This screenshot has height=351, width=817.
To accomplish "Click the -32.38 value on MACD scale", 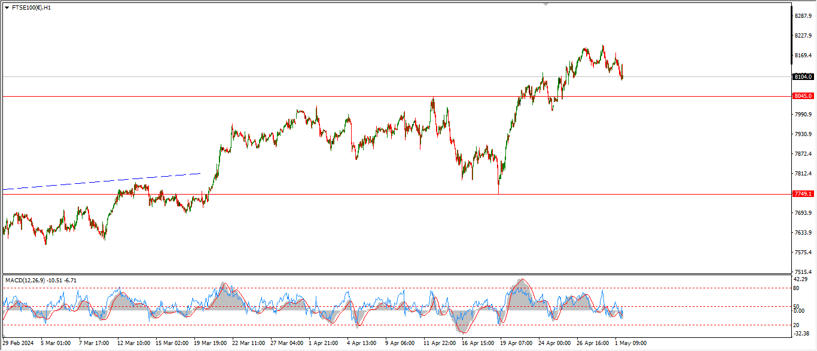I will 801,334.
